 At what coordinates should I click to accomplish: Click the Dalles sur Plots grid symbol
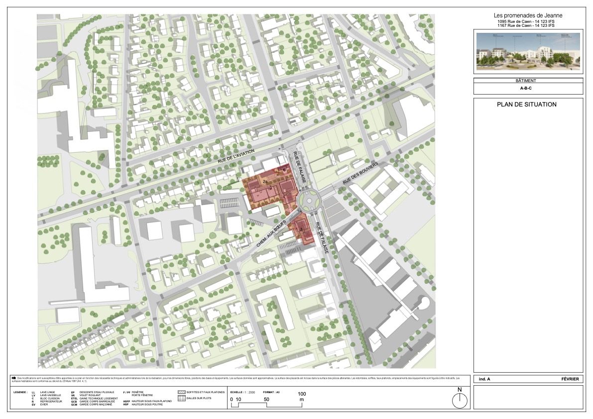pos(182,398)
